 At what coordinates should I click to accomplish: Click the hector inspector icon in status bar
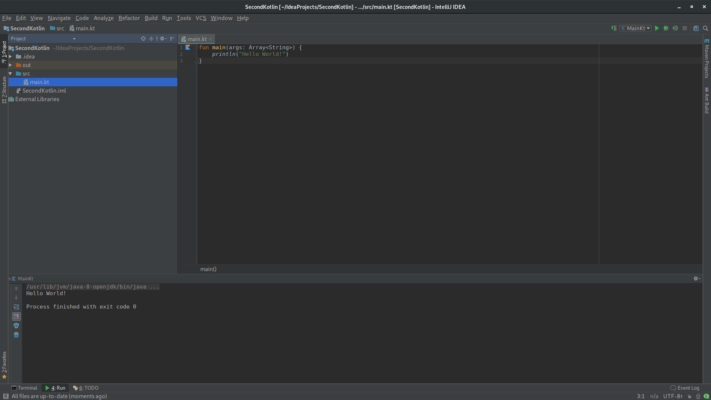pos(698,396)
